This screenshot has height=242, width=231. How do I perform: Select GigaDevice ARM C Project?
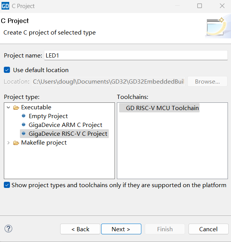point(65,125)
